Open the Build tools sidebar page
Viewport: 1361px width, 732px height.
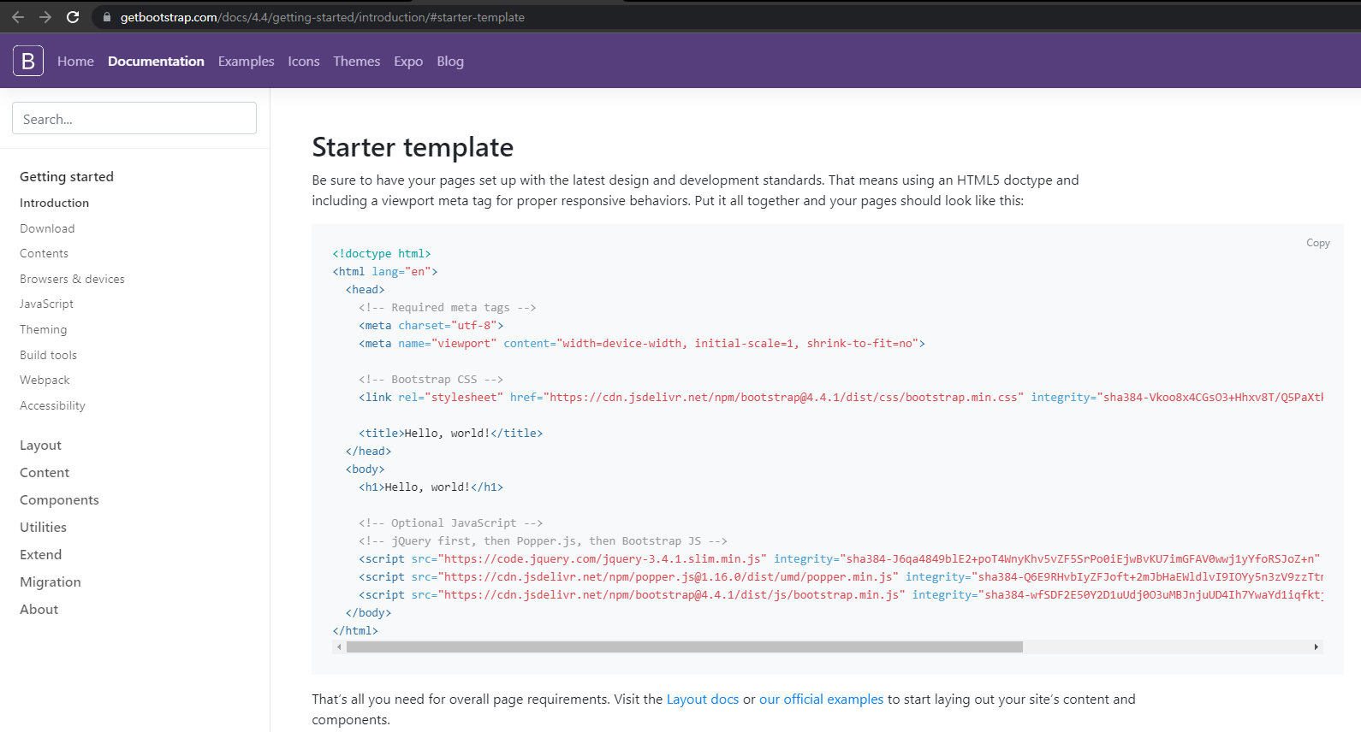click(x=48, y=355)
